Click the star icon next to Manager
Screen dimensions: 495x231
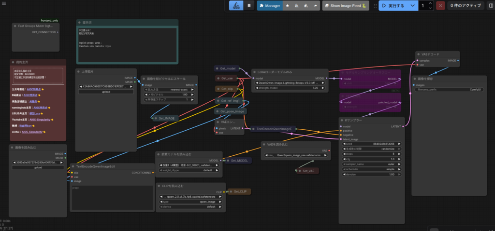pyautogui.click(x=288, y=6)
